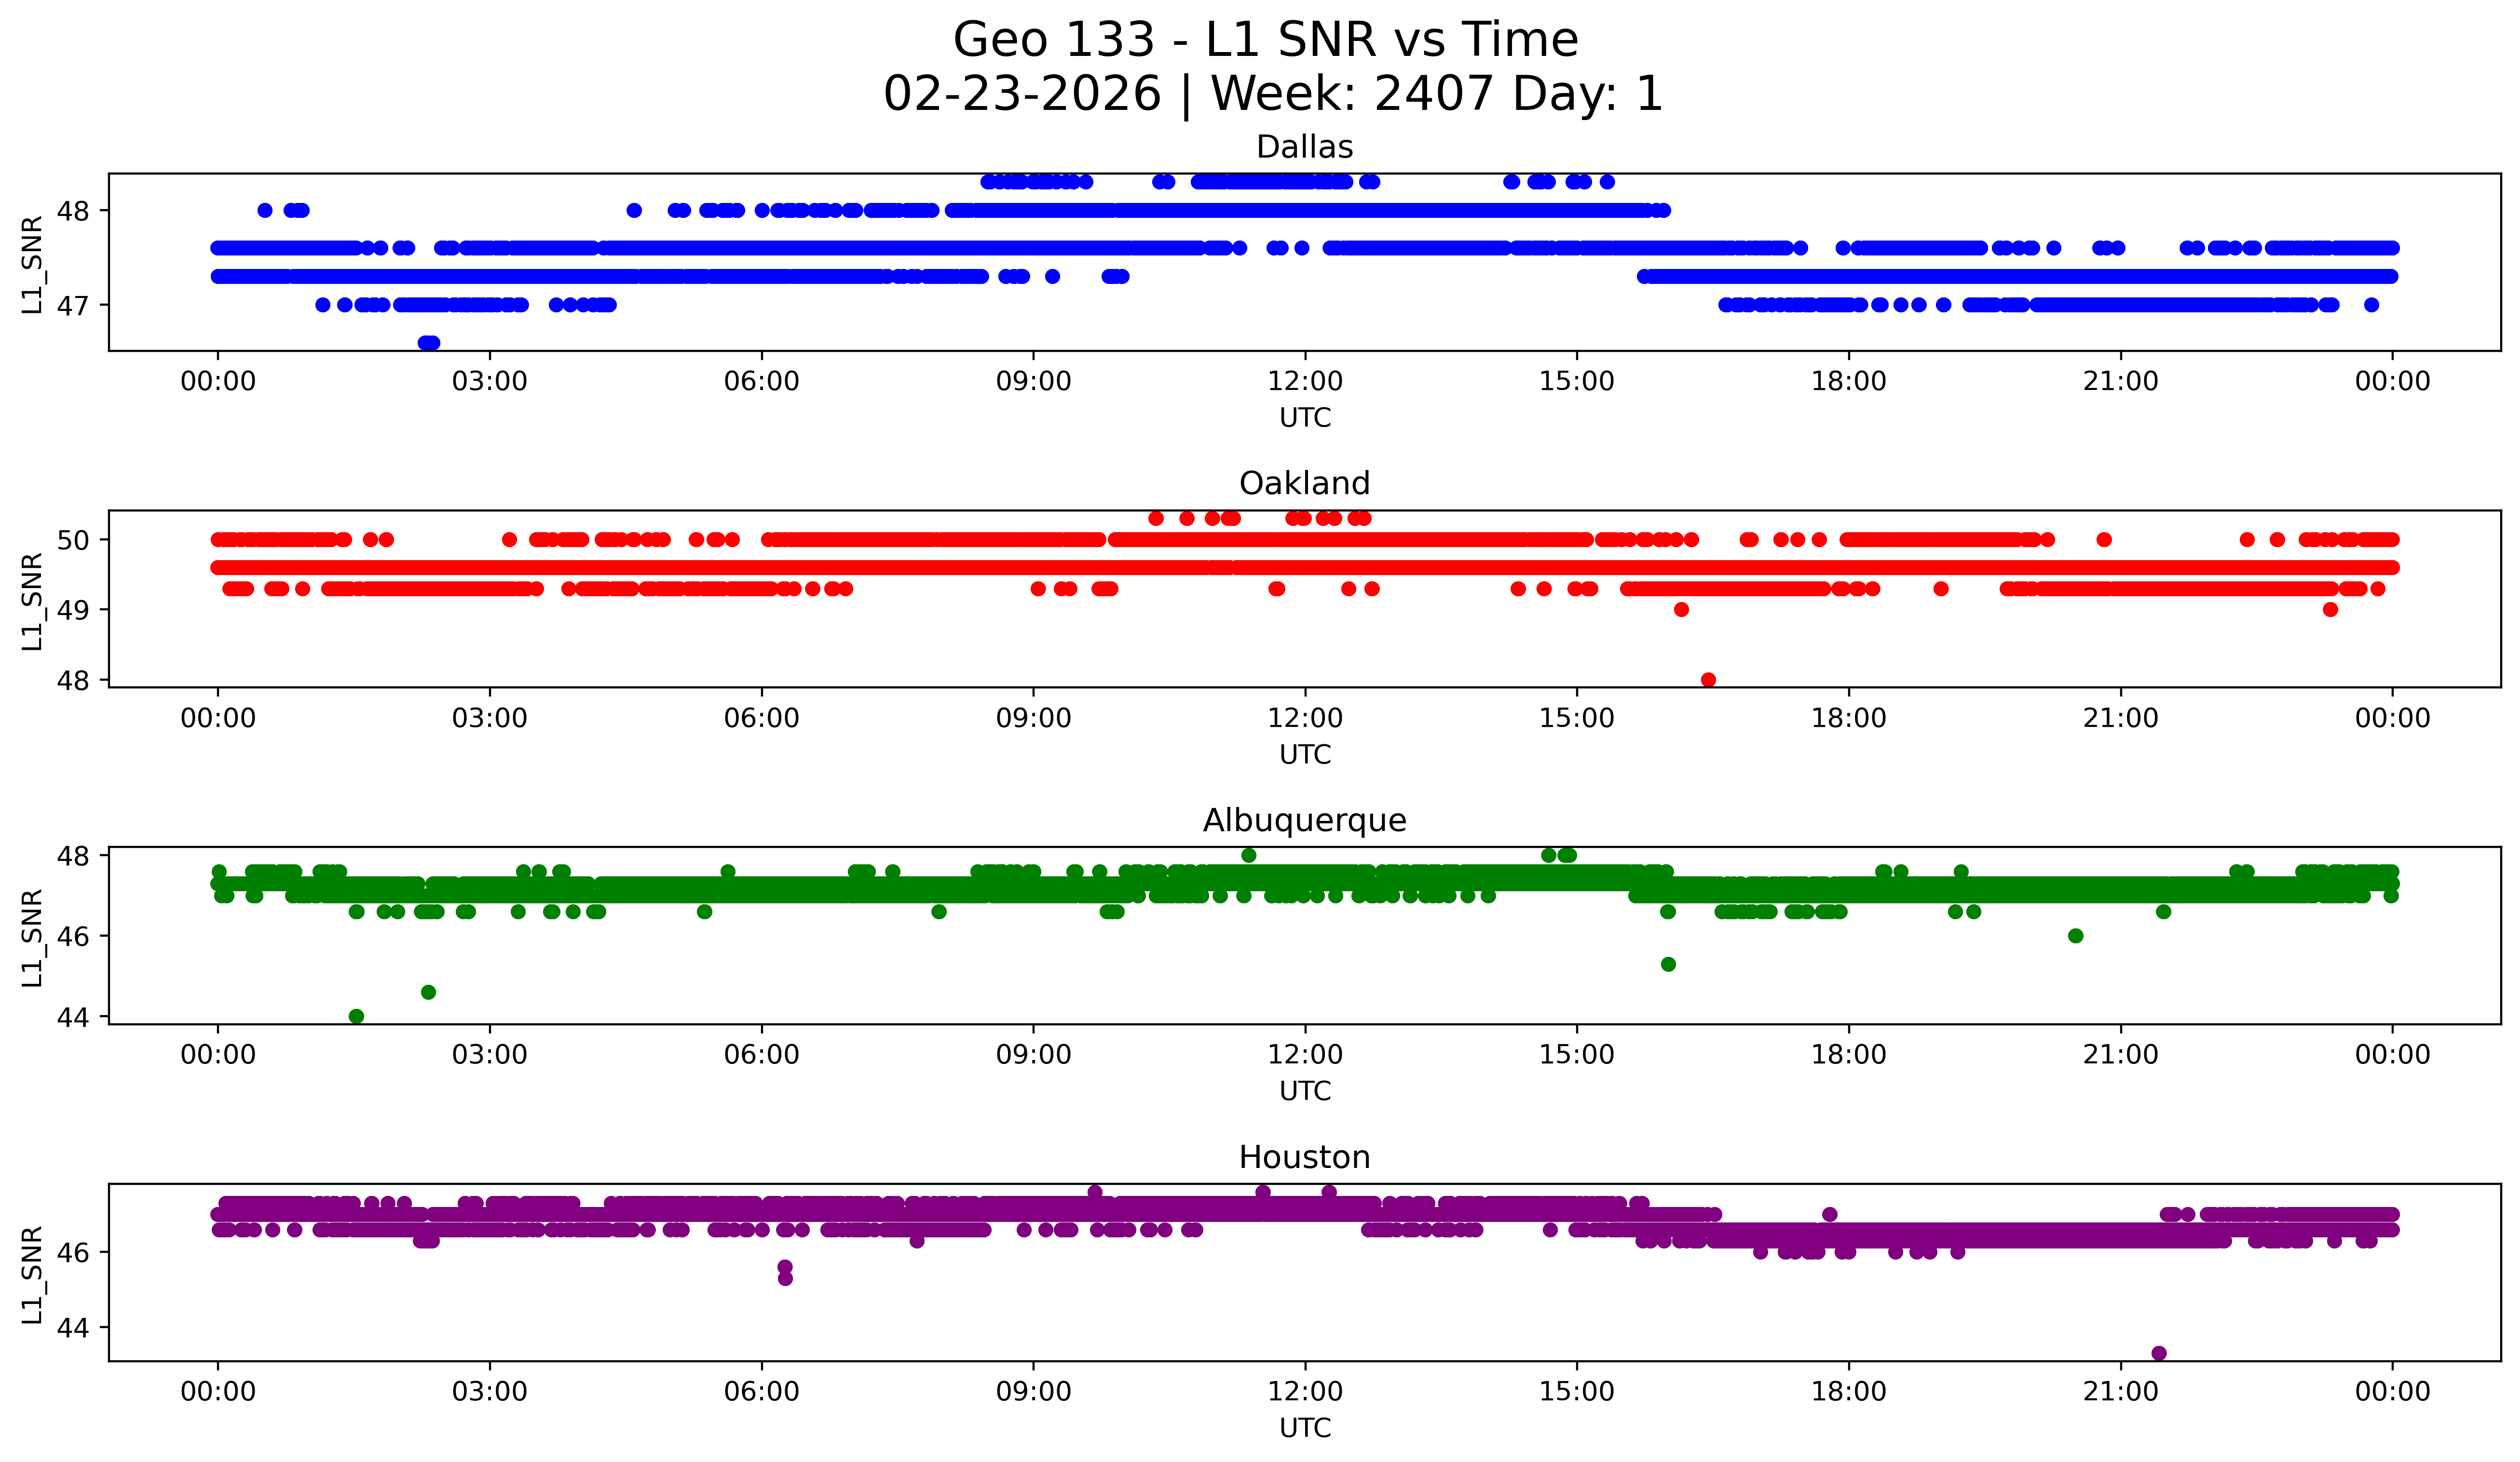Click the '03:00' tick label under the Oakland plot
The height and width of the screenshot is (1462, 2520).
click(x=489, y=719)
